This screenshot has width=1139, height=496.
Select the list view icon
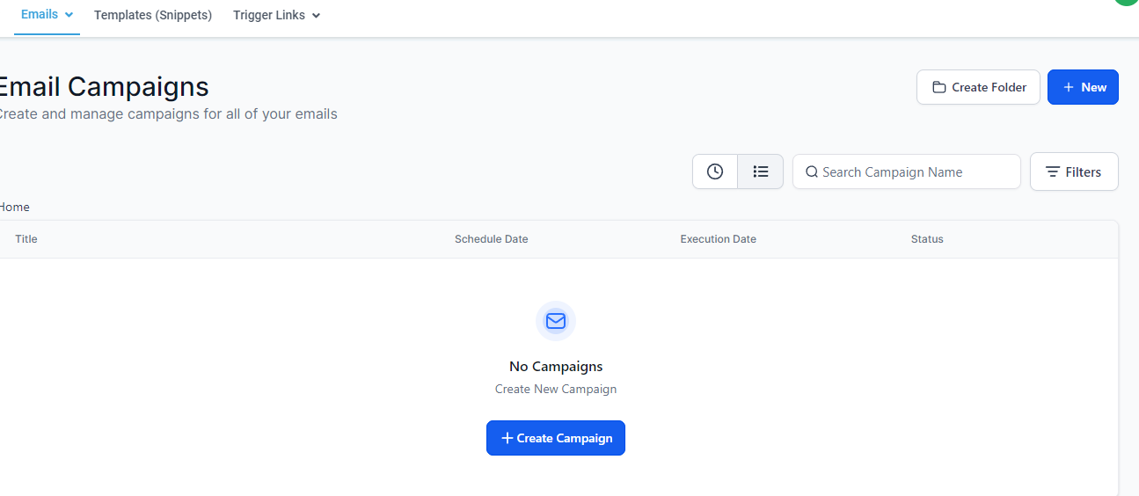click(761, 171)
